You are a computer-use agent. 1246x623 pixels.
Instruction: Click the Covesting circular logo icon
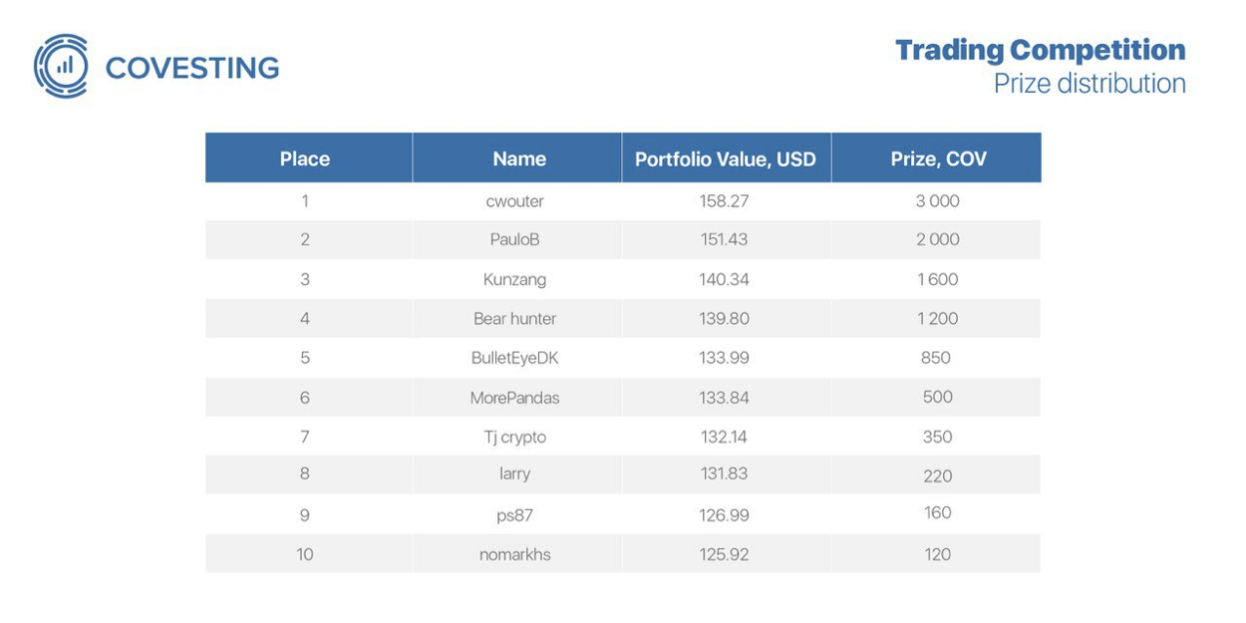(x=62, y=67)
